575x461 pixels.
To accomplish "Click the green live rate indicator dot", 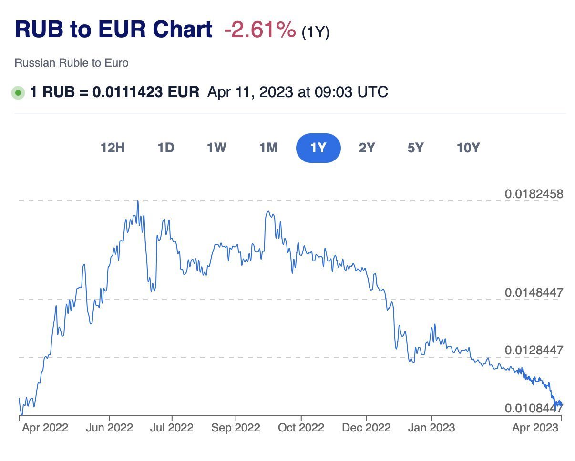I will point(18,92).
